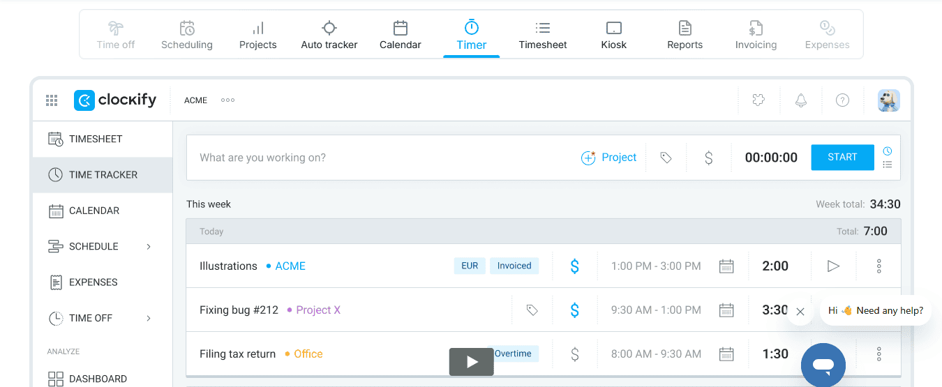
Task: Select TIME TRACKER in the sidebar
Action: pos(103,175)
